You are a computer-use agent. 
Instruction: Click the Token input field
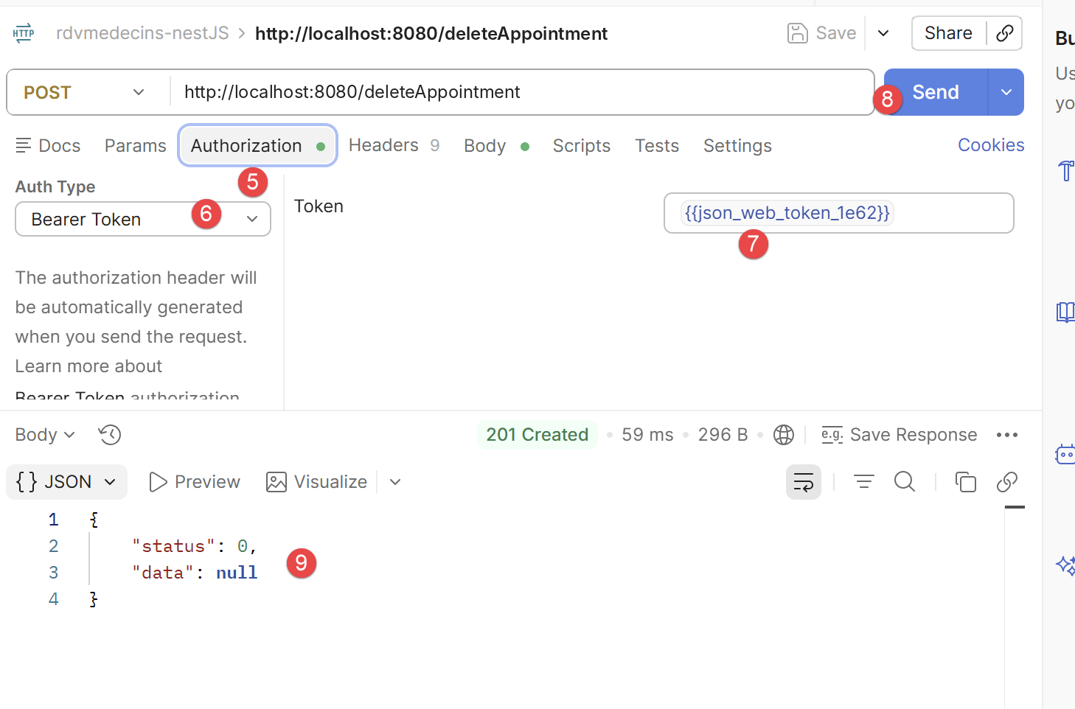pos(839,213)
